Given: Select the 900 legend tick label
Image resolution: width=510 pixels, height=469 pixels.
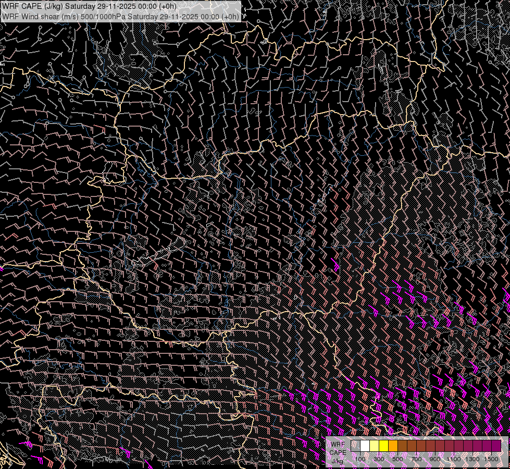Looking at the screenshot, I should [435, 459].
